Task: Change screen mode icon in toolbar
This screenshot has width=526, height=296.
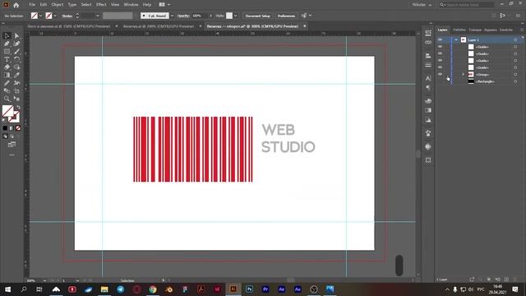Action: coord(12,145)
